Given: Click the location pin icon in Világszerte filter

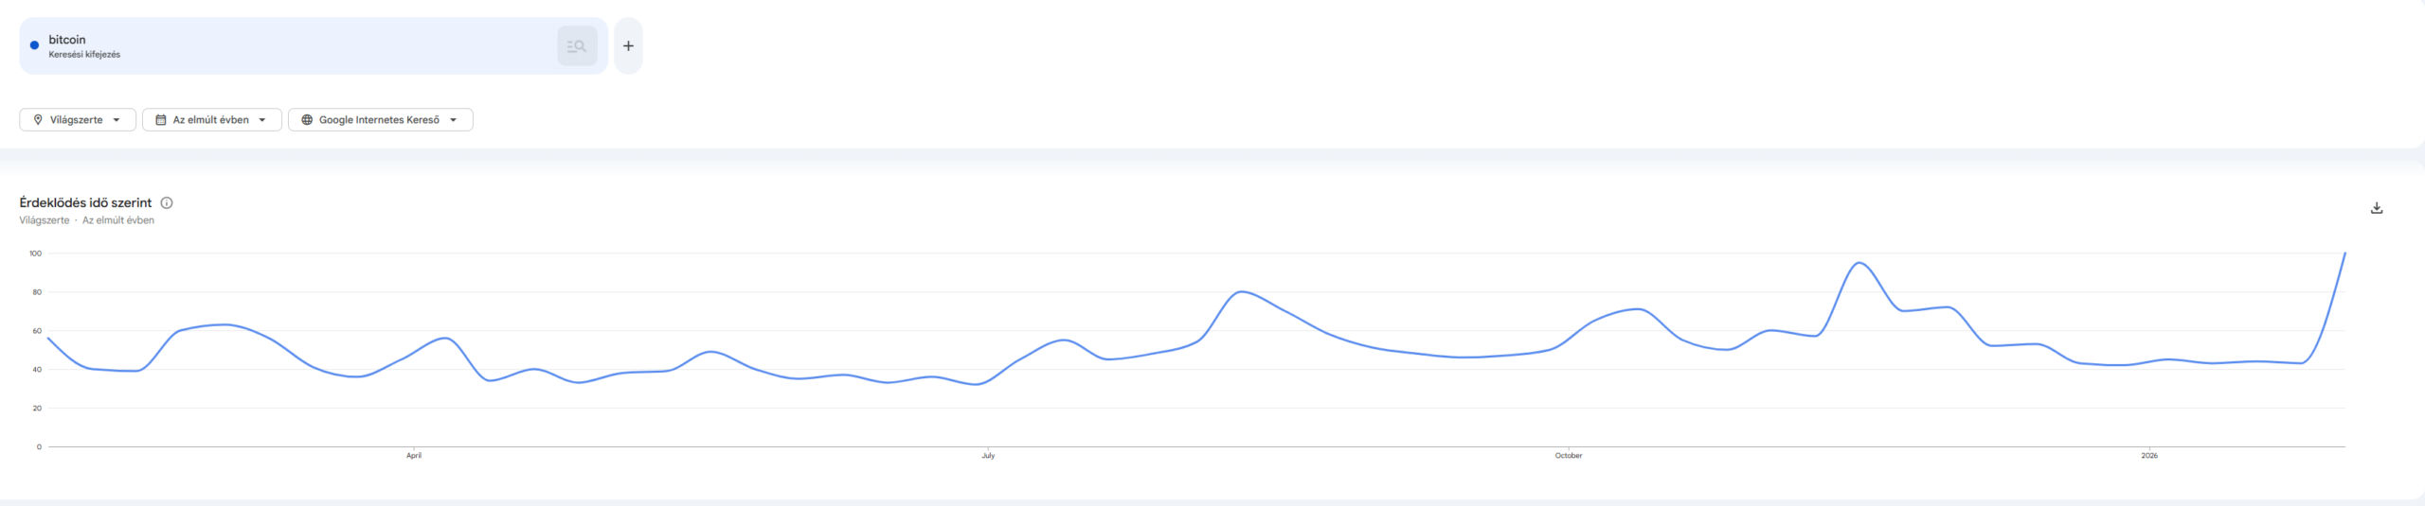Looking at the screenshot, I should click(38, 120).
